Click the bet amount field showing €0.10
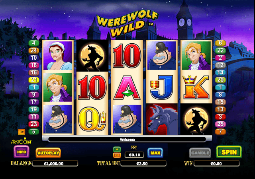The image size is (255, 179). tap(134, 155)
